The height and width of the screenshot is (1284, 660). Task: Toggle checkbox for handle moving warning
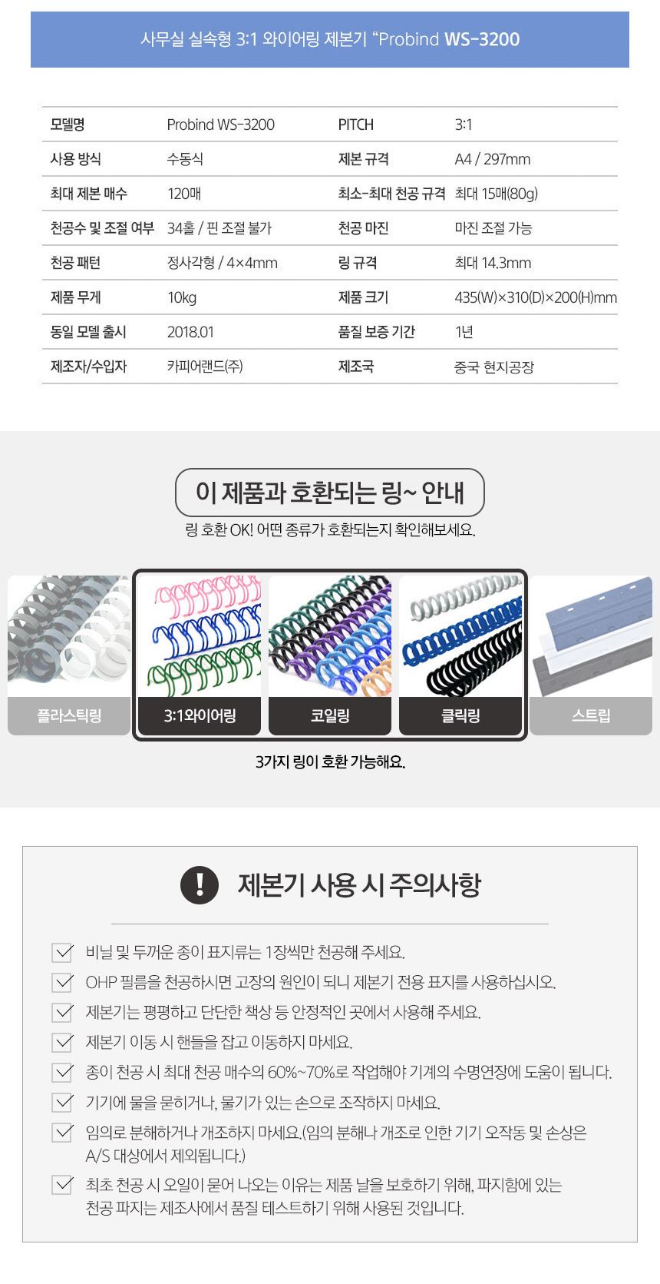click(62, 1043)
